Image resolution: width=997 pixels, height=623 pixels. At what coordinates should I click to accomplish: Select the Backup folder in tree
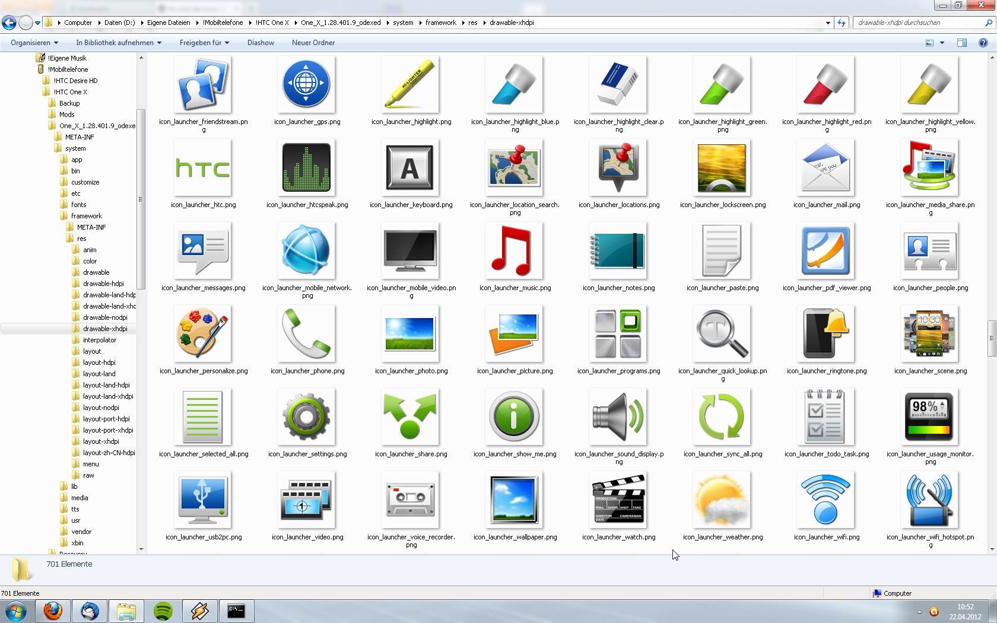pos(69,103)
